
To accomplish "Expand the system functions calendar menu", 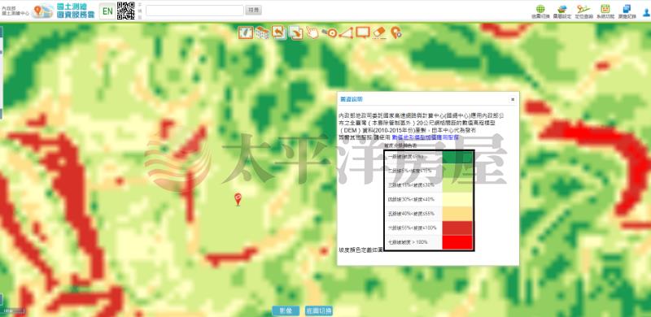I will (x=605, y=11).
